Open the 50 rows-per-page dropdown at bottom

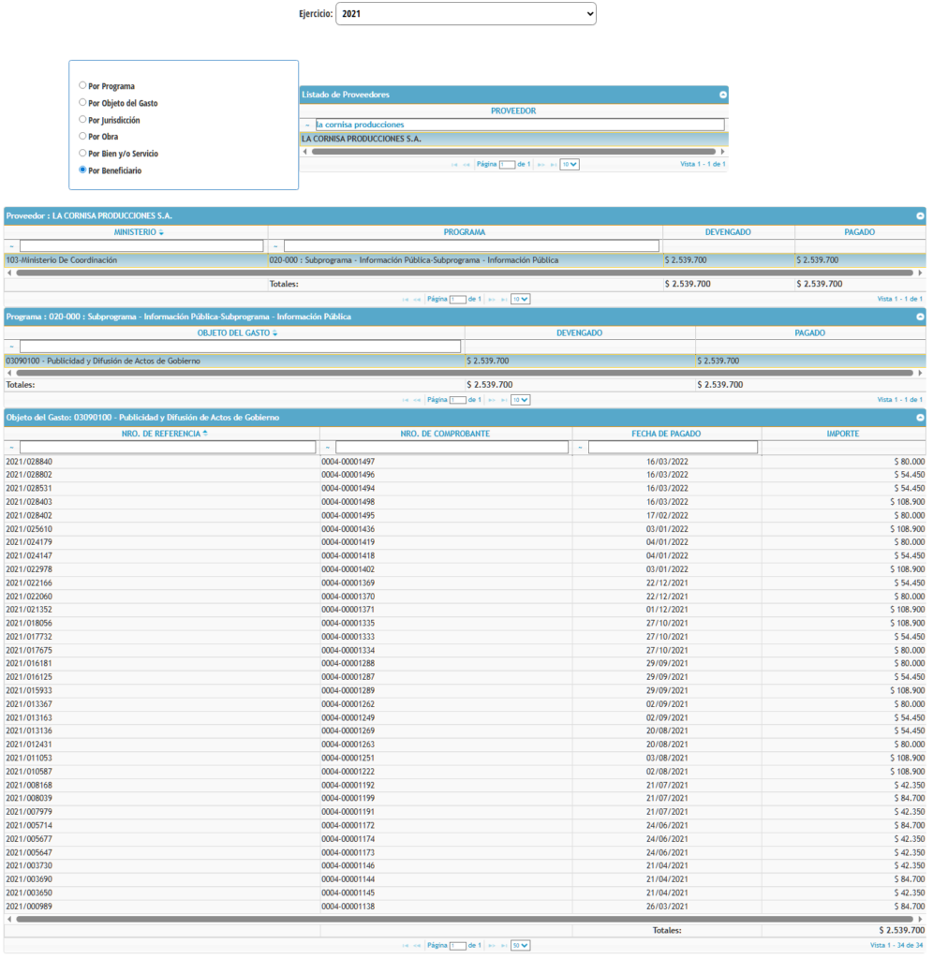tap(519, 946)
